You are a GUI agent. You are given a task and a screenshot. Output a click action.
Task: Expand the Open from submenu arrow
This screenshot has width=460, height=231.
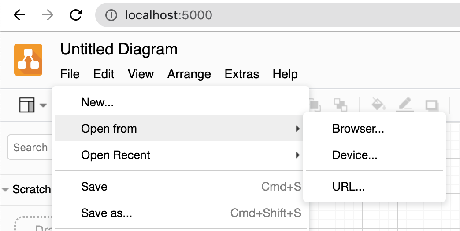298,129
